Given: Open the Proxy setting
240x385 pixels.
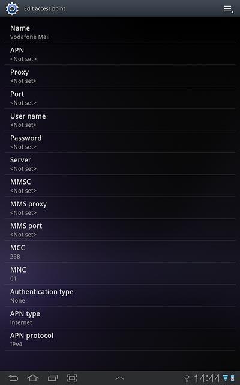Looking at the screenshot, I should pos(120,76).
